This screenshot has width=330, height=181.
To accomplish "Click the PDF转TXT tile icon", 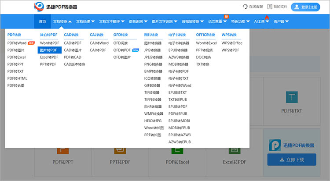I will pyautogui.click(x=292, y=97).
